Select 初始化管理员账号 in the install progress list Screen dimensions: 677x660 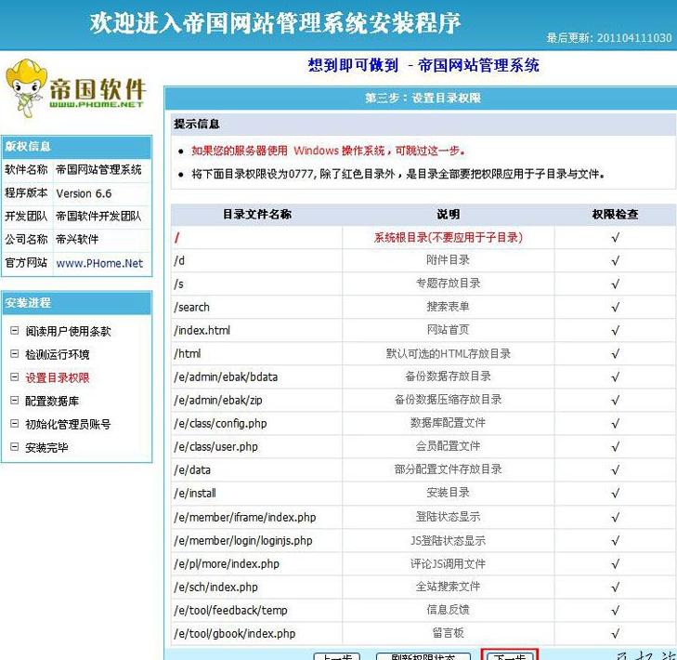tap(68, 425)
